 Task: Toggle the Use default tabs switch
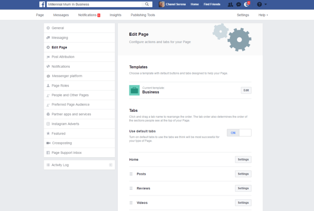point(239,133)
